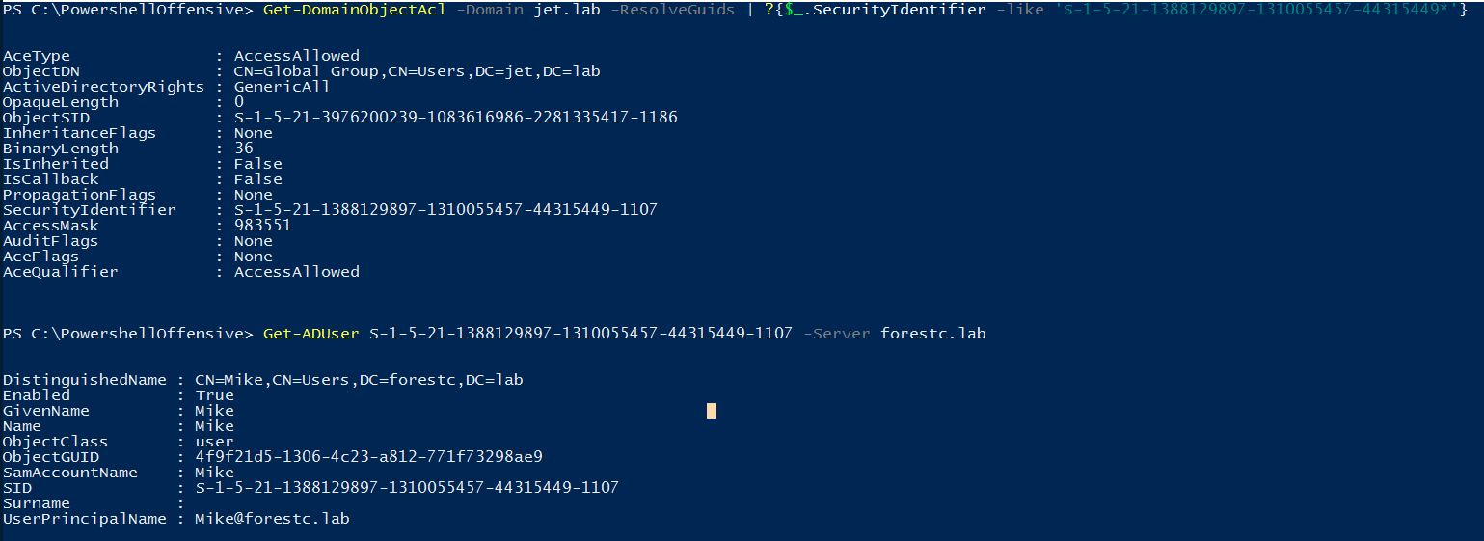The image size is (1484, 541).
Task: Click the GenericAll rights value
Action: pos(282,87)
